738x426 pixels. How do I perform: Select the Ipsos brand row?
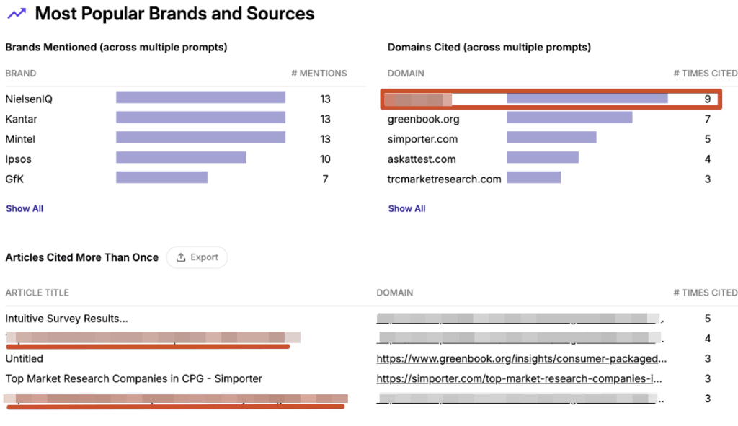point(185,159)
